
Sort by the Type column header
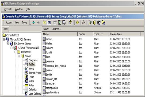(x=101, y=34)
